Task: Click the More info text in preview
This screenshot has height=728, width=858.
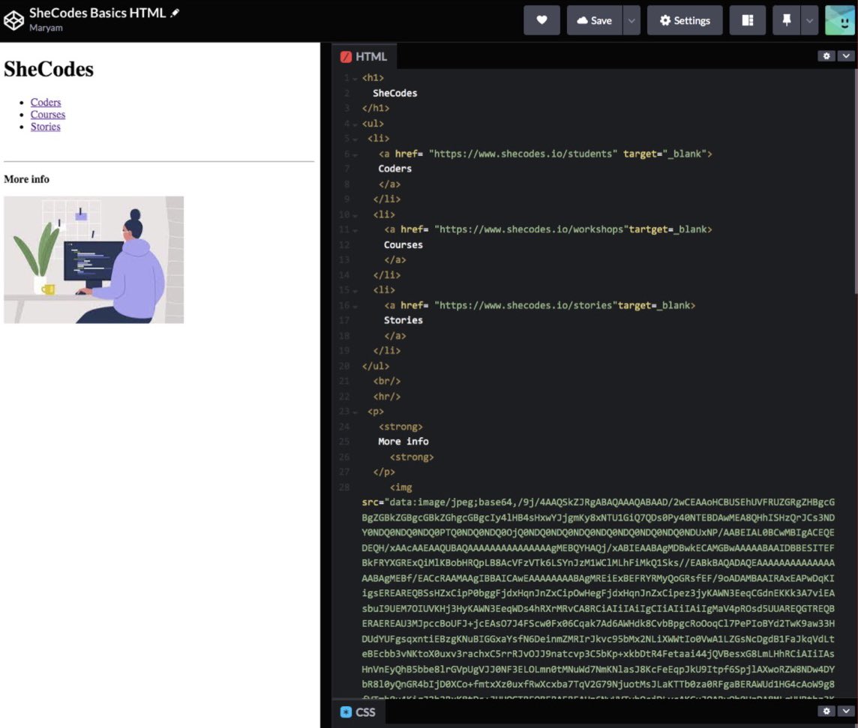Action: click(26, 179)
